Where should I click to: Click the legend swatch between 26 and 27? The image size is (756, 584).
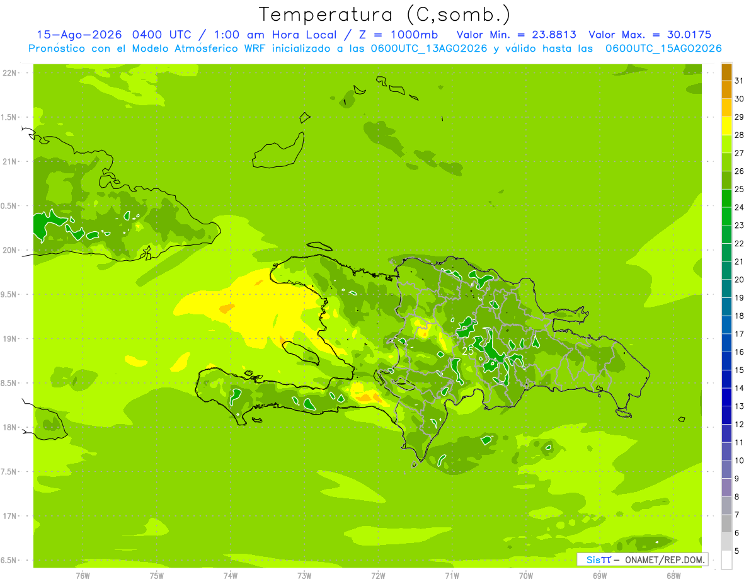click(726, 162)
